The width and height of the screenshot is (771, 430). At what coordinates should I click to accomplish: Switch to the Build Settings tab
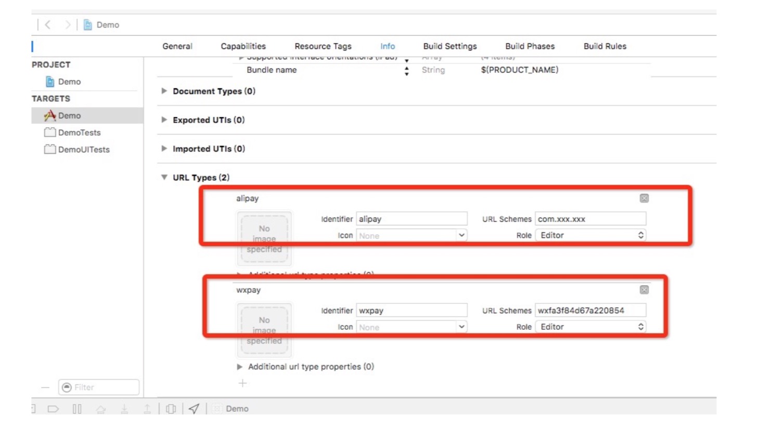coord(449,46)
